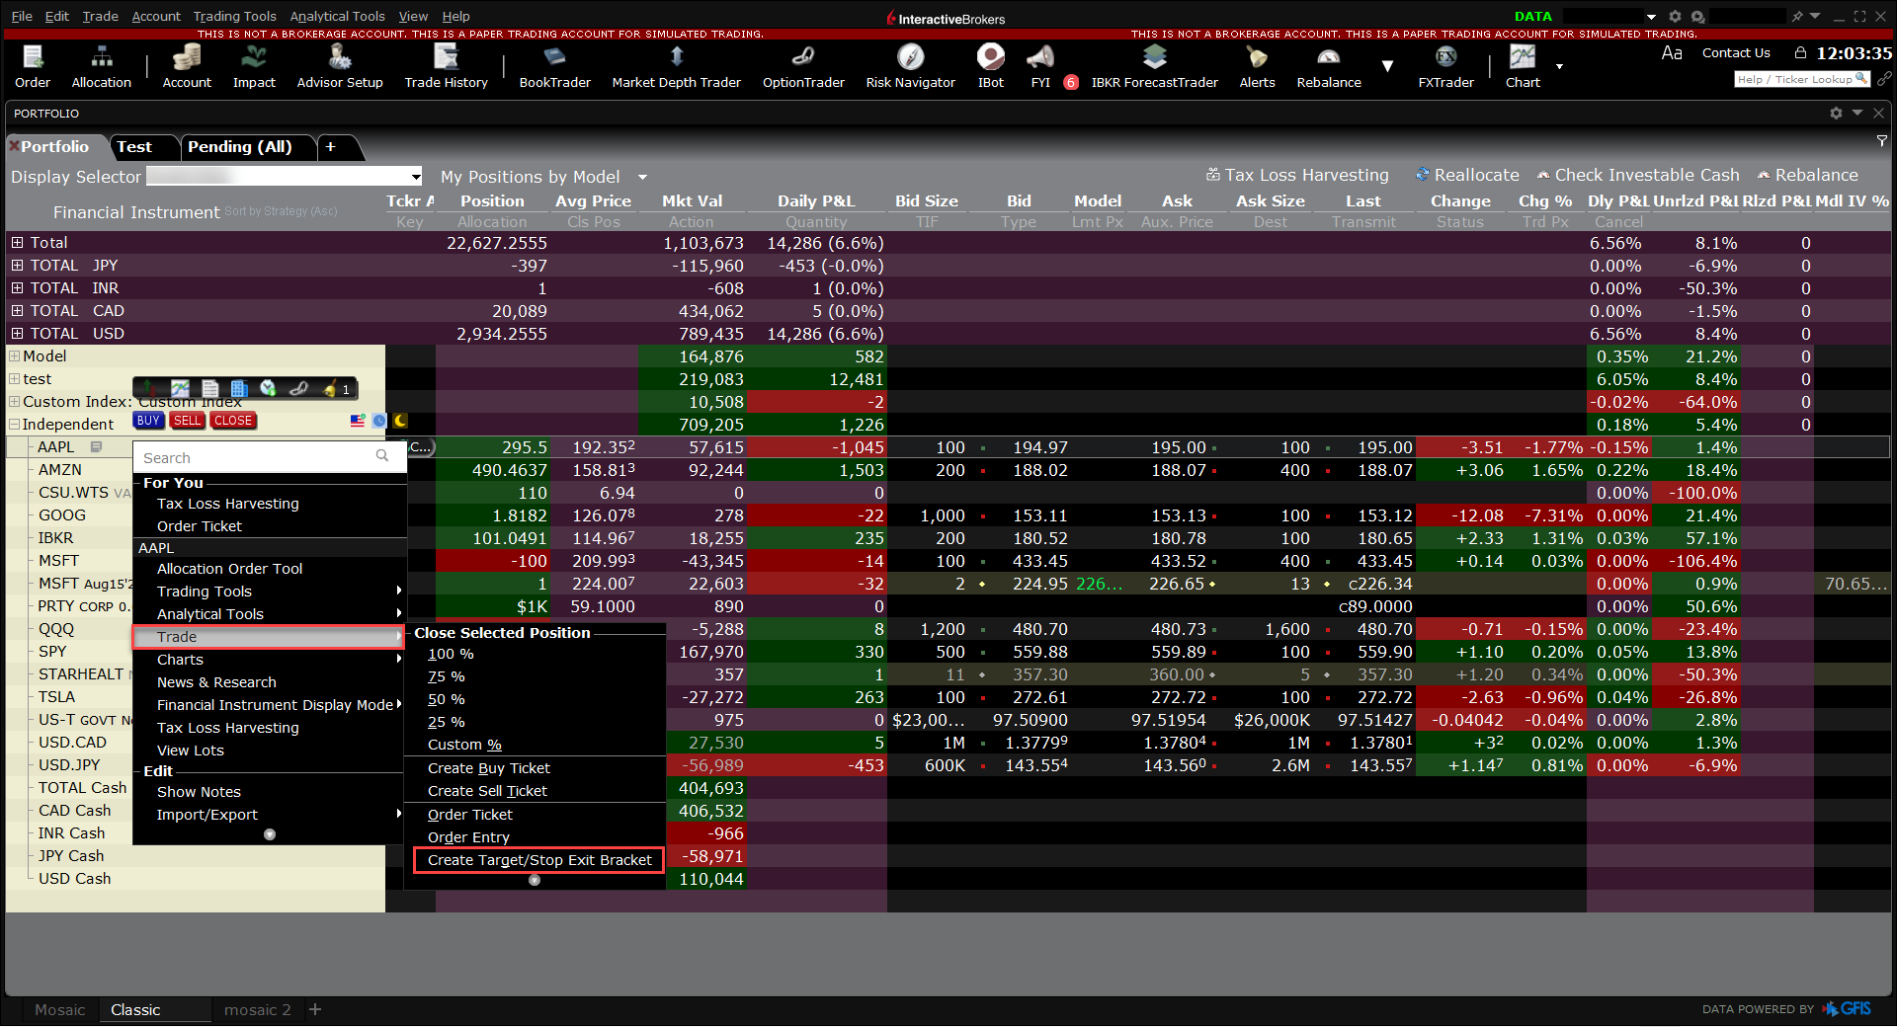
Task: Click the note icon beside AAPL
Action: [96, 447]
